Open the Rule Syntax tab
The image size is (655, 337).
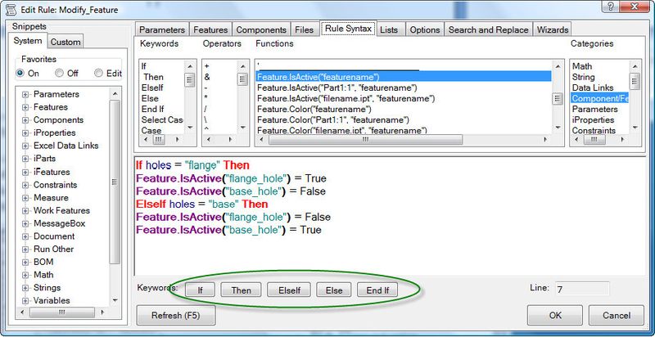pyautogui.click(x=348, y=29)
